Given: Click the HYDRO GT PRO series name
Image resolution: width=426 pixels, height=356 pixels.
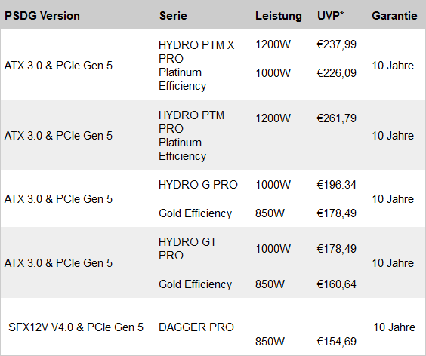Looking at the screenshot, I should pyautogui.click(x=187, y=248).
